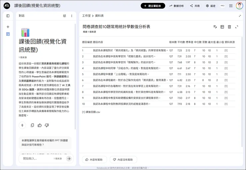Click 建立筆記本 button
The height and width of the screenshot is (170, 246).
click(x=153, y=6)
